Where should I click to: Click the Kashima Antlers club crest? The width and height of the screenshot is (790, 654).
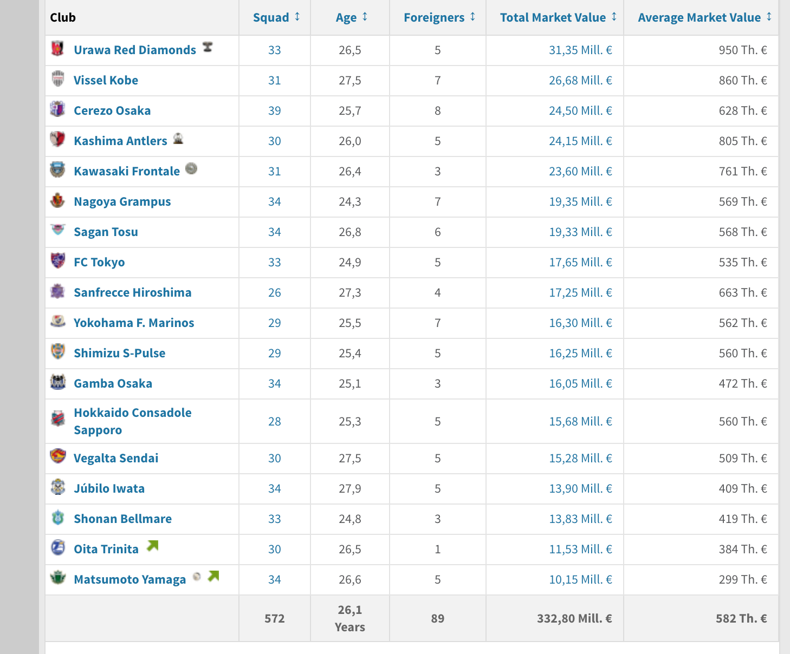57,139
